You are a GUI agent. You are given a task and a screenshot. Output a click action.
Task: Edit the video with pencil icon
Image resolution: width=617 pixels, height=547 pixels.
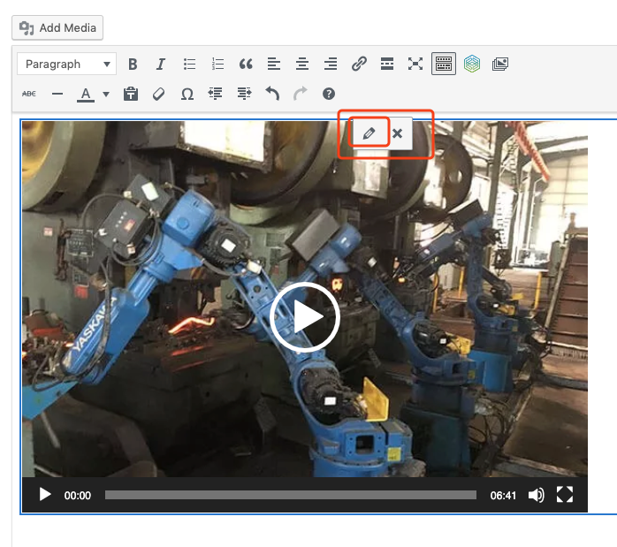pos(369,133)
